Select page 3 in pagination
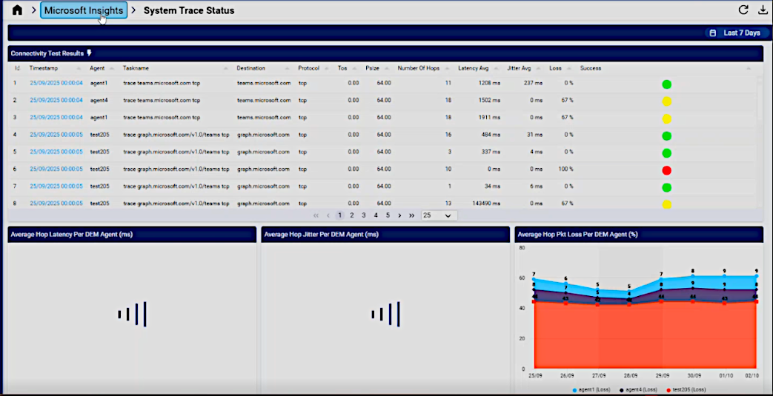This screenshot has height=396, width=773. (364, 215)
